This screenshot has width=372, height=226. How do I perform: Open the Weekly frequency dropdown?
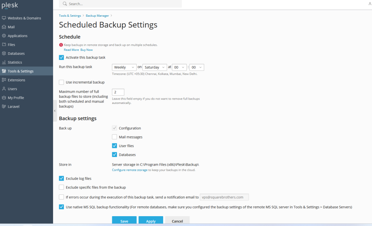pyautogui.click(x=124, y=67)
